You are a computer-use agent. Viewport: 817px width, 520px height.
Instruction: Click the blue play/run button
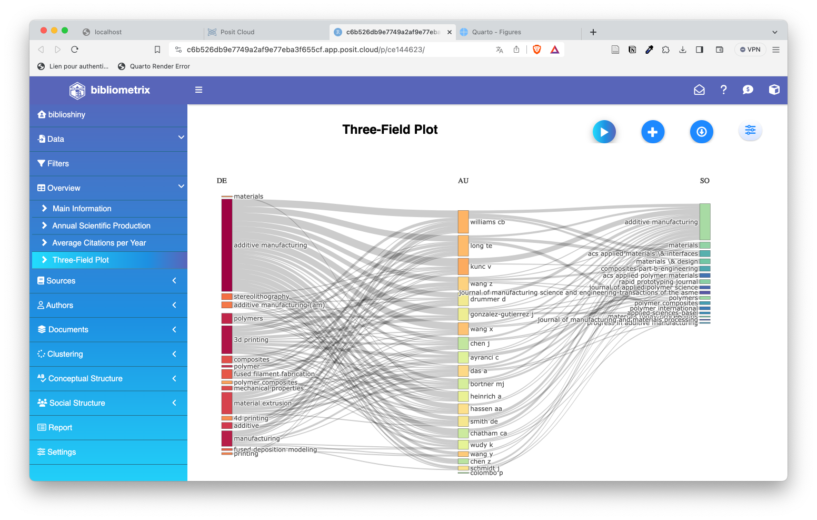coord(604,132)
